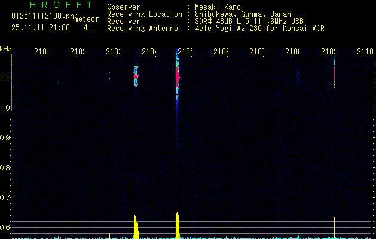Click the 2102 time axis marker
The image size is (376, 239).
78,51
